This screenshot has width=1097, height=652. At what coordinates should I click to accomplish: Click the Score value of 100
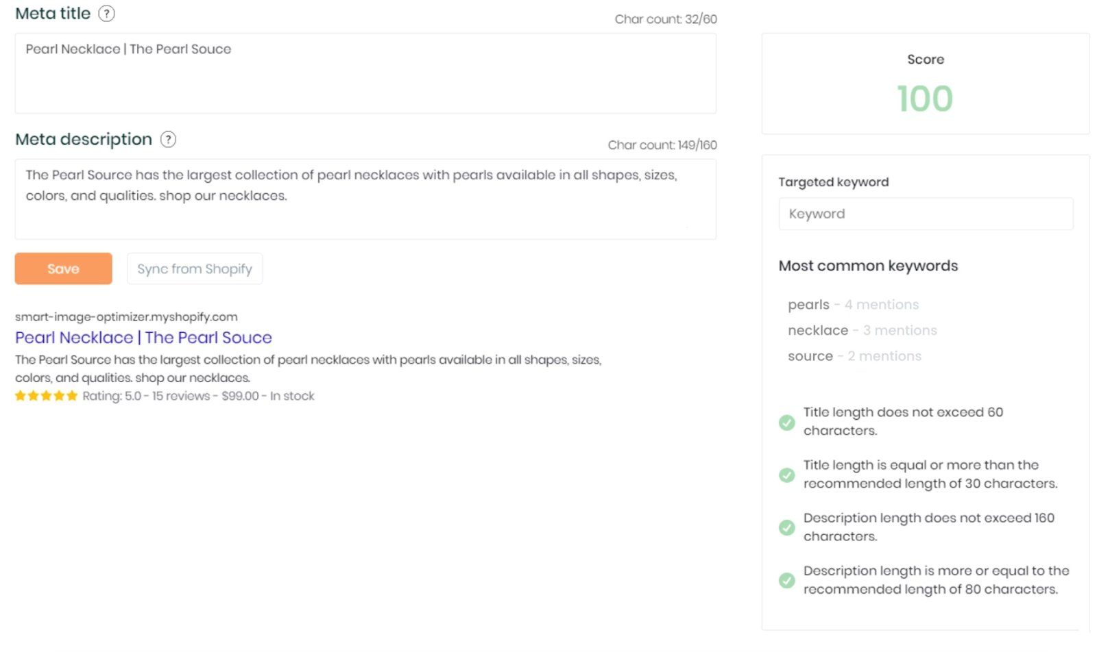(x=925, y=99)
